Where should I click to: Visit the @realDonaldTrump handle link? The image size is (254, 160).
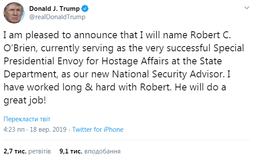point(57,17)
